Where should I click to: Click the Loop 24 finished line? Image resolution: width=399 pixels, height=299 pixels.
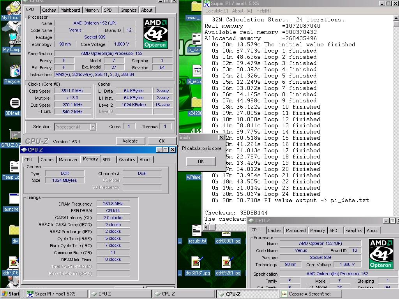pos(266,194)
